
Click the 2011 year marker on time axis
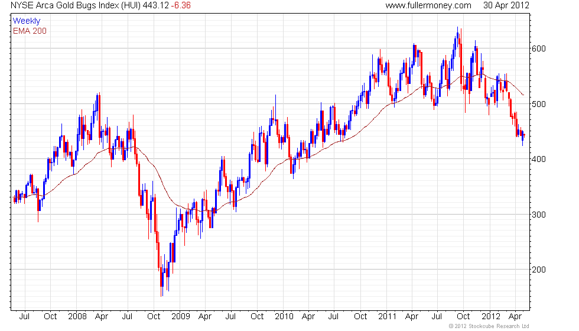(388, 317)
